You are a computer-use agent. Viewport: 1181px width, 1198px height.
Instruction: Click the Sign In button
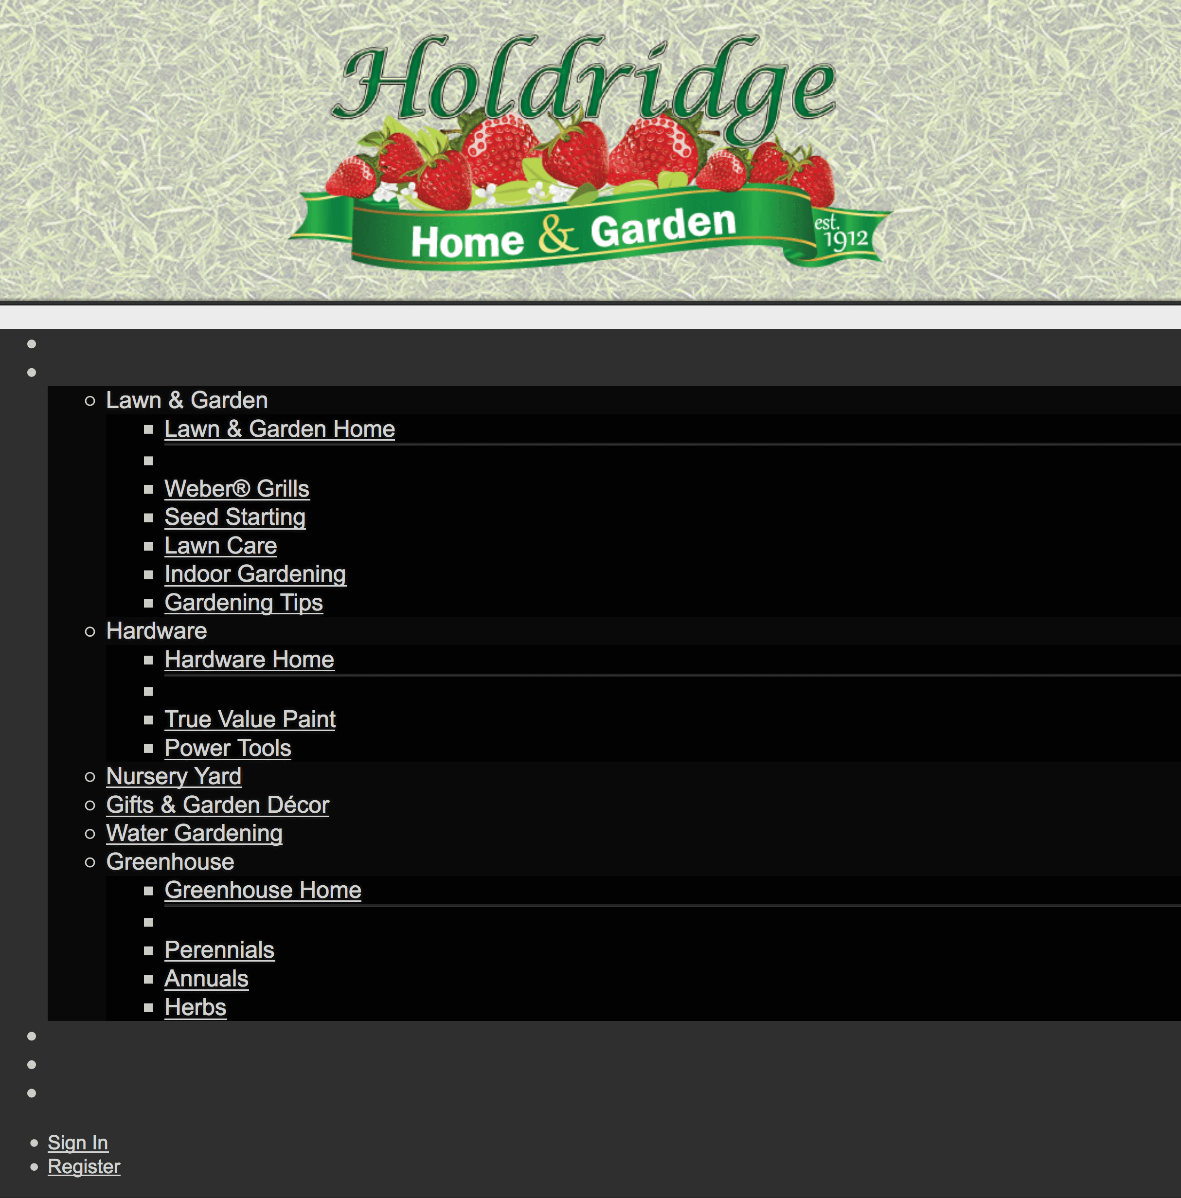pos(77,1142)
